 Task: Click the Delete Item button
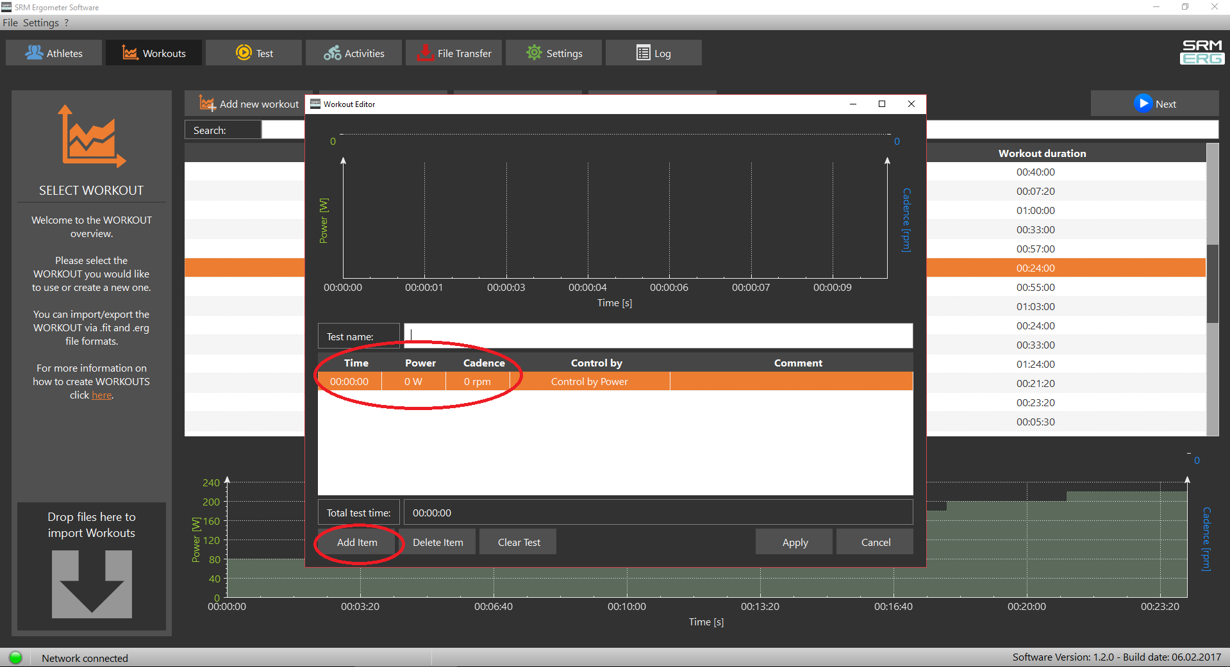coord(438,542)
